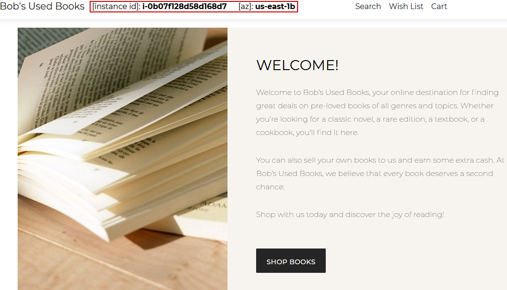This screenshot has height=290, width=507.
Task: Select the instance id value i-0b07f128d58d168d7
Action: coord(186,7)
